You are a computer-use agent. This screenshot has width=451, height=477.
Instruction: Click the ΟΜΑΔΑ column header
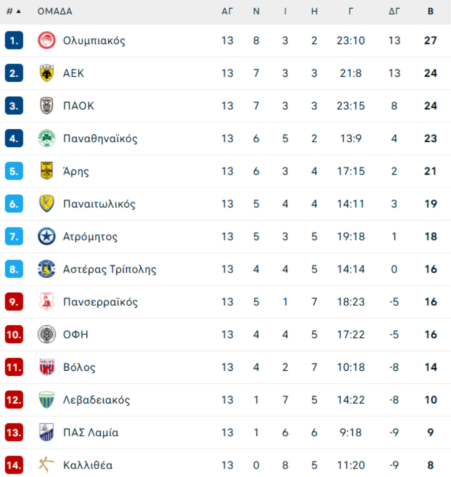(x=55, y=12)
